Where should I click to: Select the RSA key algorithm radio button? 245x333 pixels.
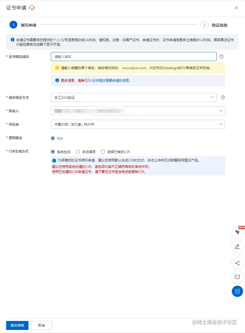click(x=53, y=138)
